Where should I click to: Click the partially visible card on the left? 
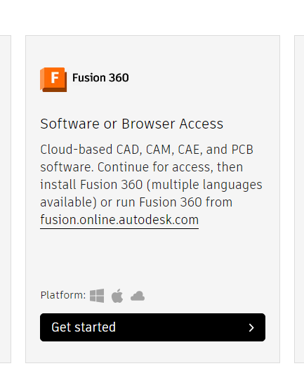pyautogui.click(x=6, y=199)
